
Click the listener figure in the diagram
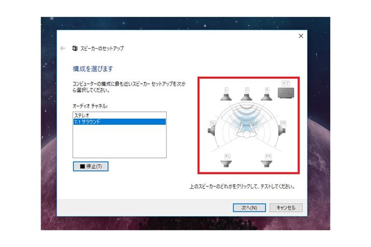(246, 130)
